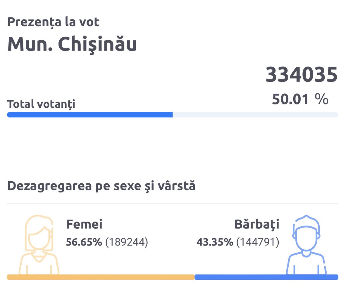Click the 56.65% women percentage
Image resolution: width=348 pixels, height=299 pixels.
(84, 242)
